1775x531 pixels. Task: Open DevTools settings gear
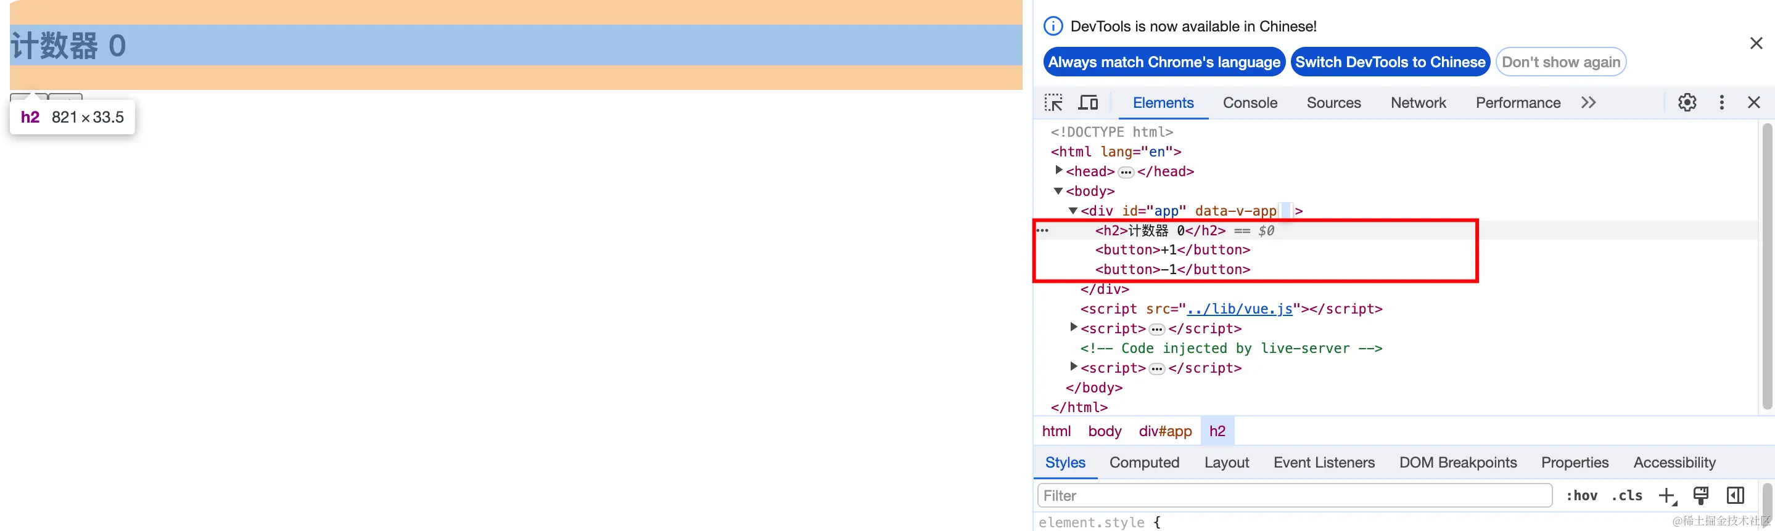coord(1687,102)
